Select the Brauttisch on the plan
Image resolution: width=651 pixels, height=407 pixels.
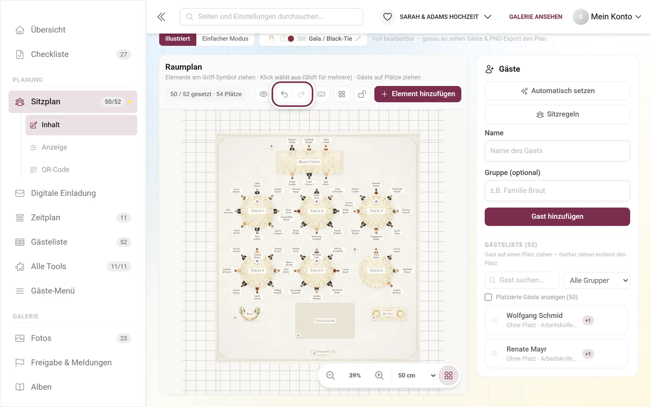click(x=309, y=162)
